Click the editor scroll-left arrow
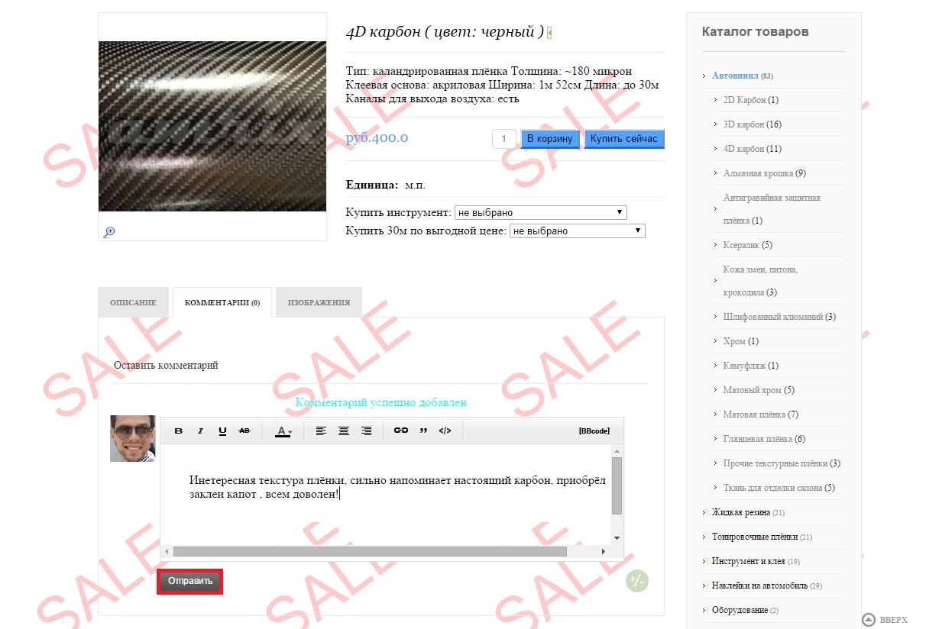 167,551
